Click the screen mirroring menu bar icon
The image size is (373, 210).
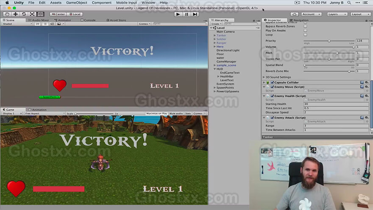[x=298, y=3]
